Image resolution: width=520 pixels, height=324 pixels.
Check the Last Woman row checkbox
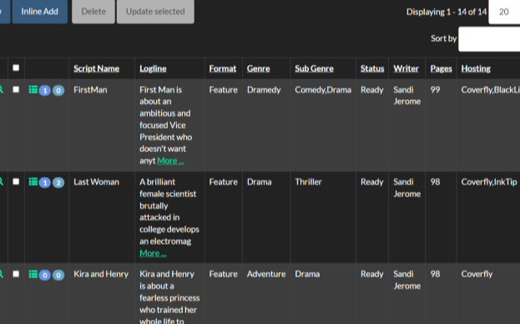pyautogui.click(x=16, y=182)
